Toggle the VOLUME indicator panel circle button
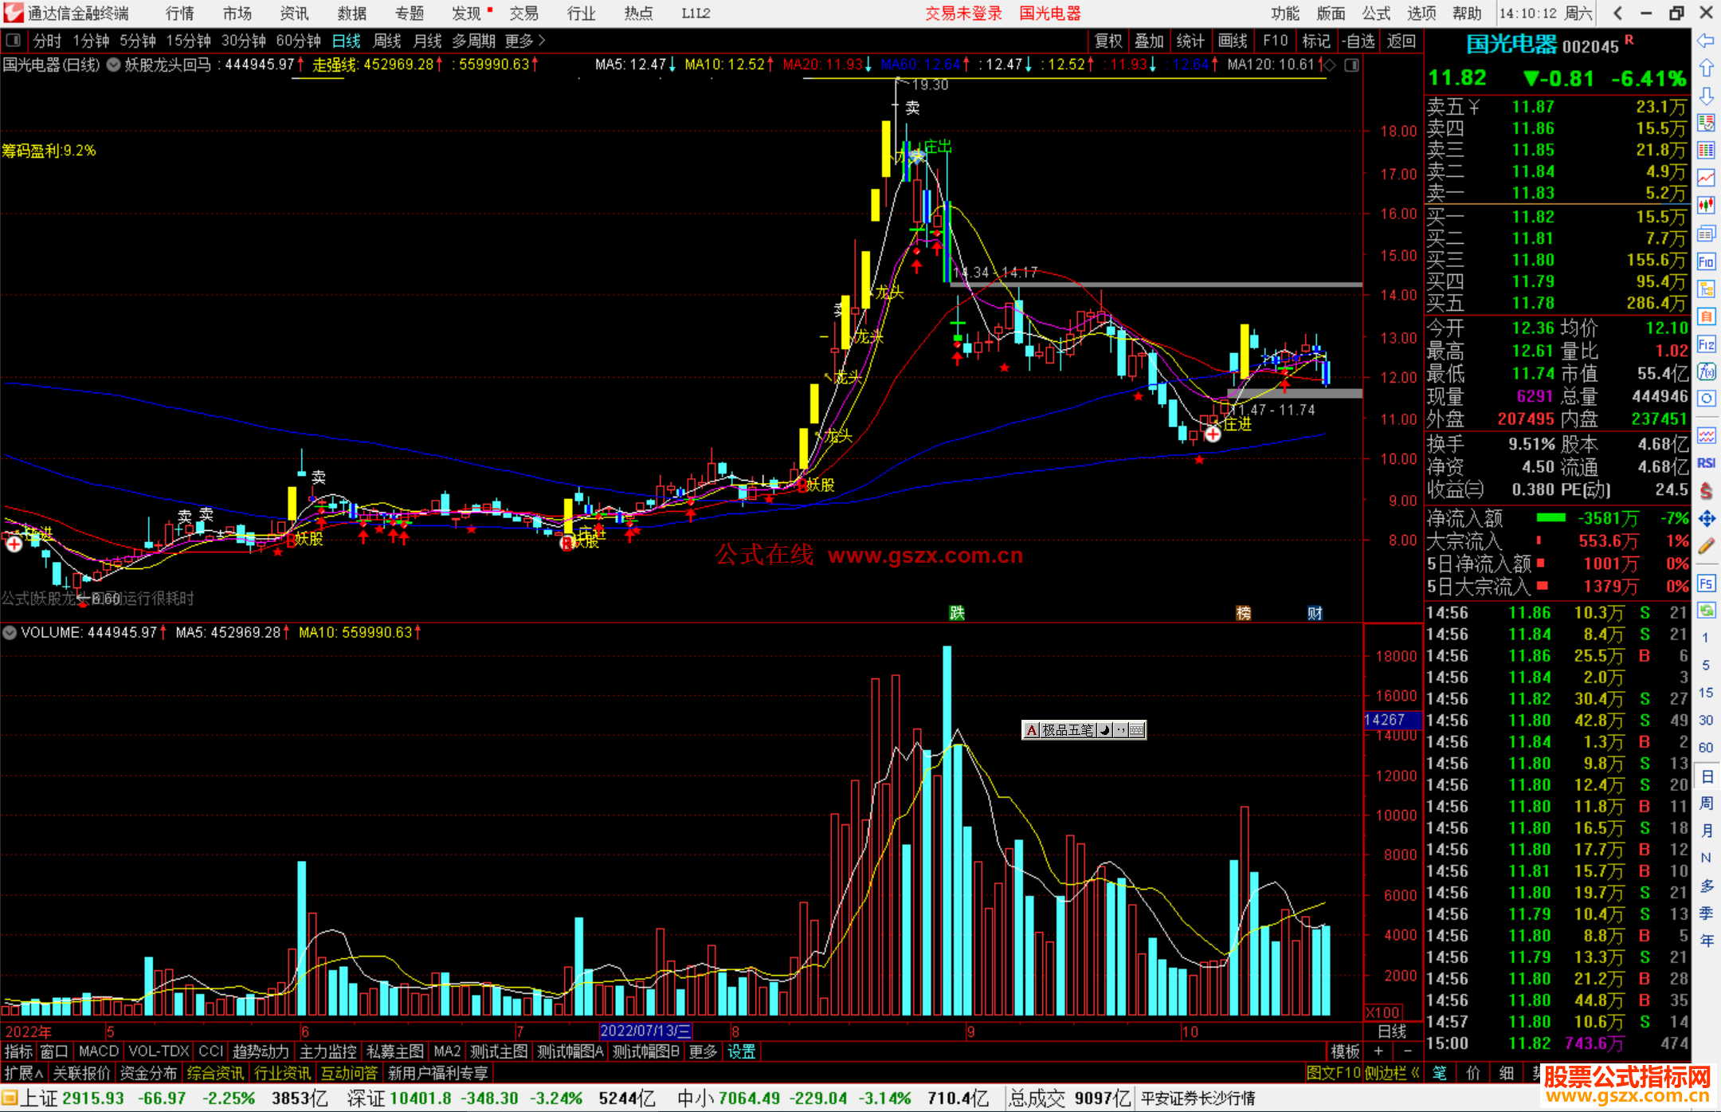 tap(10, 633)
